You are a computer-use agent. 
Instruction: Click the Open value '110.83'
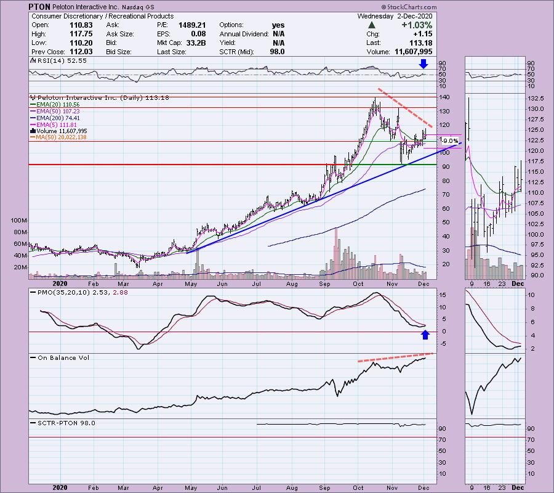pyautogui.click(x=81, y=25)
